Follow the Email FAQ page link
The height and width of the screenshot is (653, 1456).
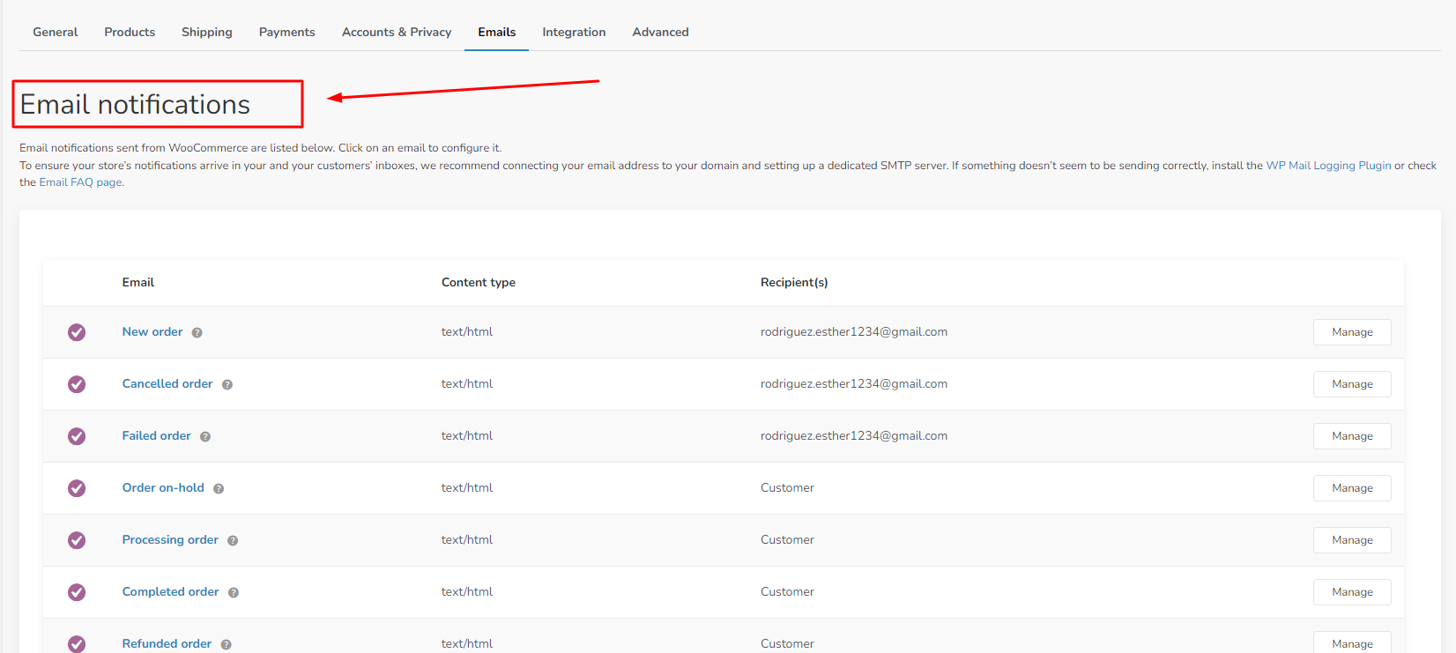[x=80, y=182]
